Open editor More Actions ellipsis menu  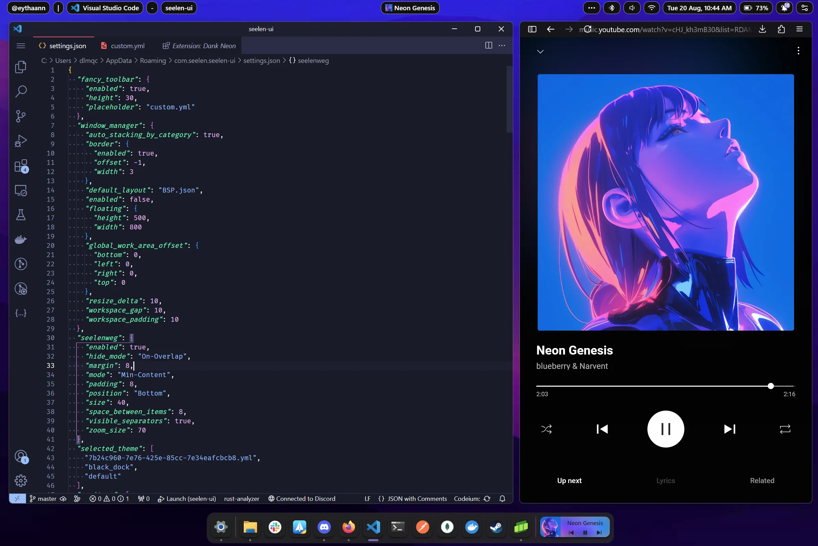(501, 45)
